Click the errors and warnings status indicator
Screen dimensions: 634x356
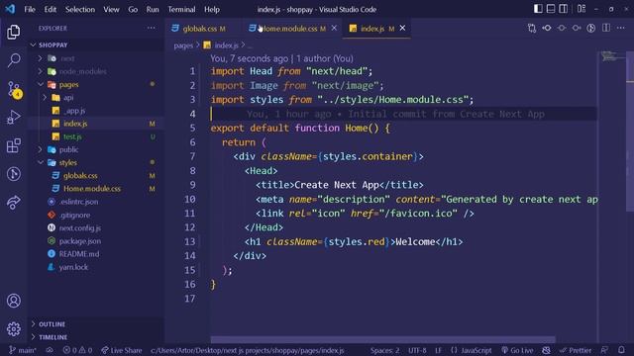[77, 350]
